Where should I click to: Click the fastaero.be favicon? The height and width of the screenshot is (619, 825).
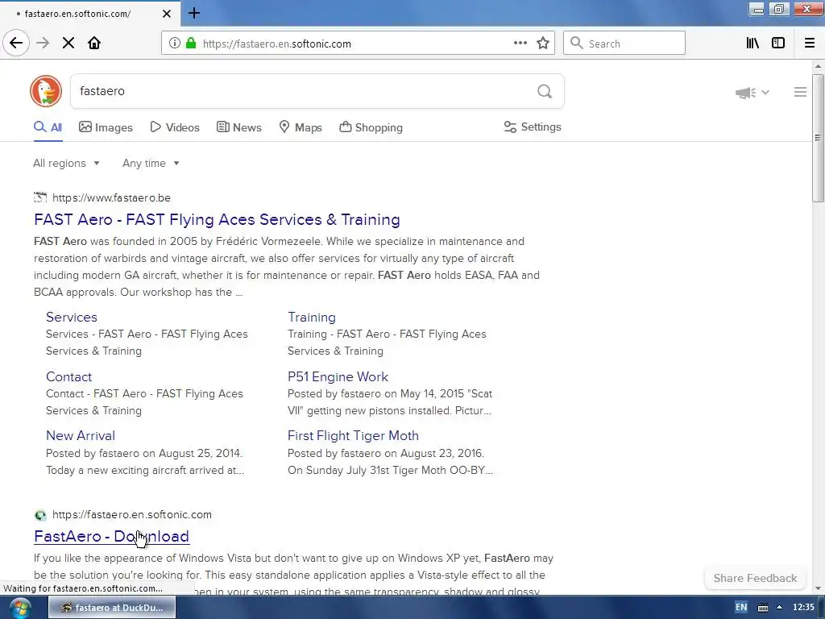pyautogui.click(x=40, y=198)
